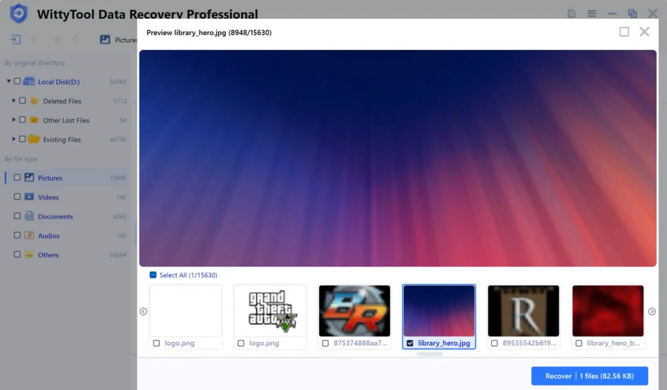Click the Pictures category icon in sidebar

click(x=29, y=177)
